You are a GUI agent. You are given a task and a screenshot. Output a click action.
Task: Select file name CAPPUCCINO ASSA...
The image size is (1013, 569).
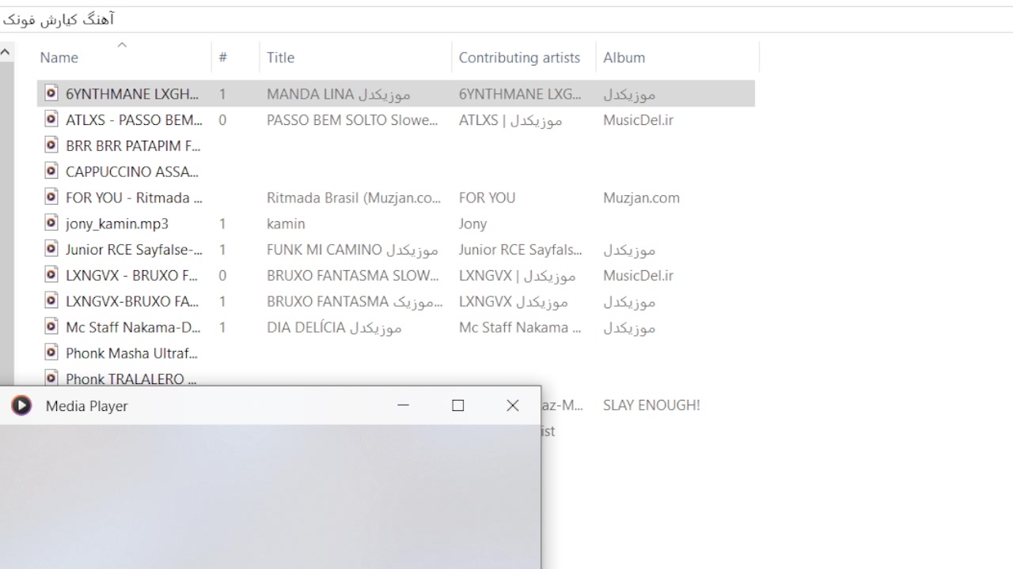click(132, 171)
